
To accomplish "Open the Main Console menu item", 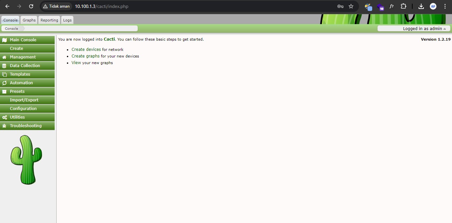I will (27, 40).
